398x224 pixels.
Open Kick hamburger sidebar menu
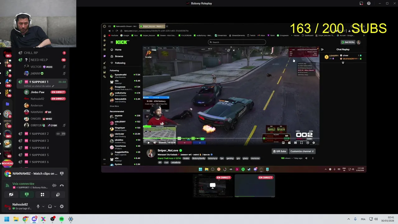(x=112, y=42)
